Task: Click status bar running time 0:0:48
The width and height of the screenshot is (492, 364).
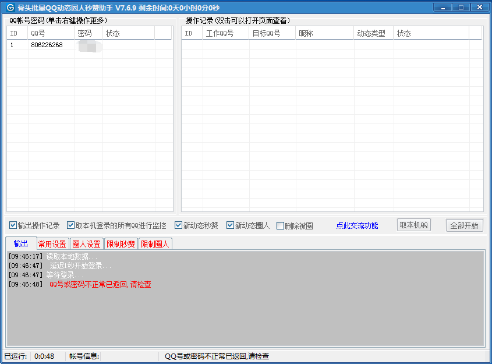Action: point(44,356)
